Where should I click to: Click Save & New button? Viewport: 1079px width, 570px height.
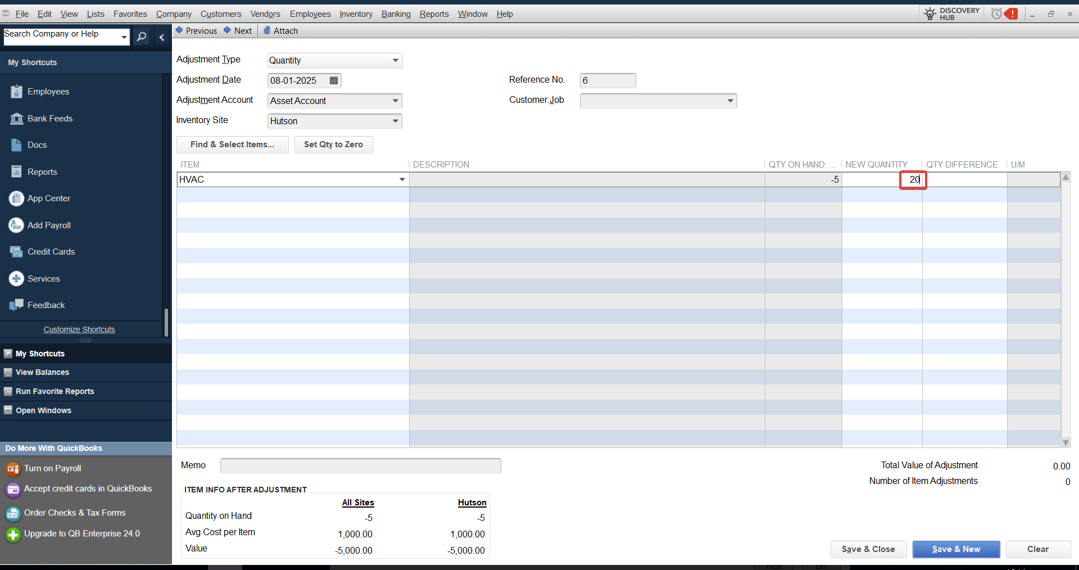click(956, 549)
